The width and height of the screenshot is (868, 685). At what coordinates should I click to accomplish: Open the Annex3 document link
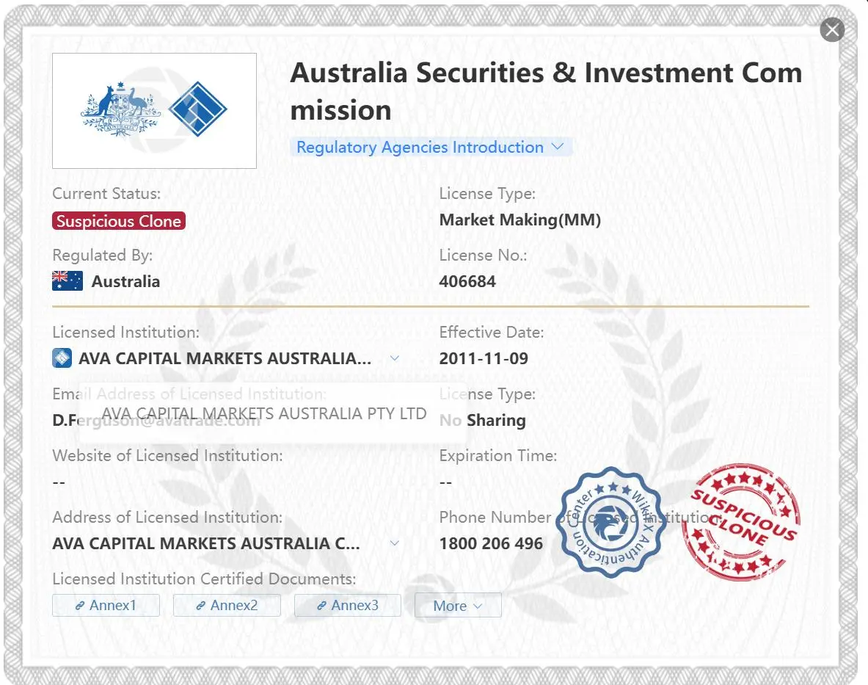point(348,605)
